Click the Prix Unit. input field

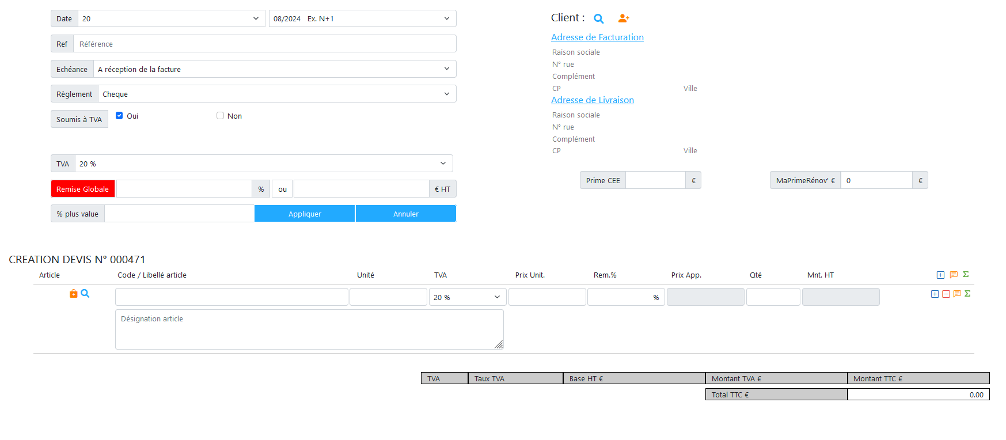click(547, 297)
